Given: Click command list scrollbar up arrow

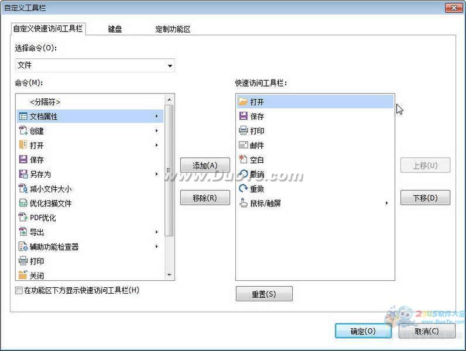Looking at the screenshot, I should 169,100.
